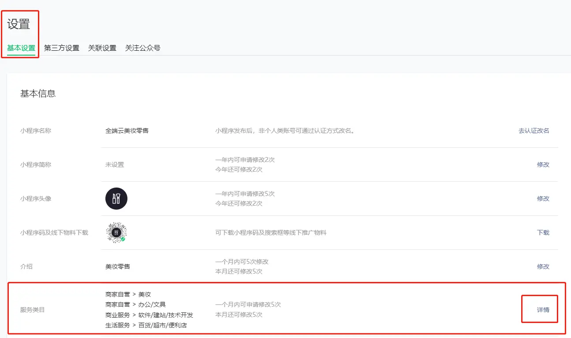Click 修改 in the 介绍 row
The image size is (571, 338).
point(543,267)
